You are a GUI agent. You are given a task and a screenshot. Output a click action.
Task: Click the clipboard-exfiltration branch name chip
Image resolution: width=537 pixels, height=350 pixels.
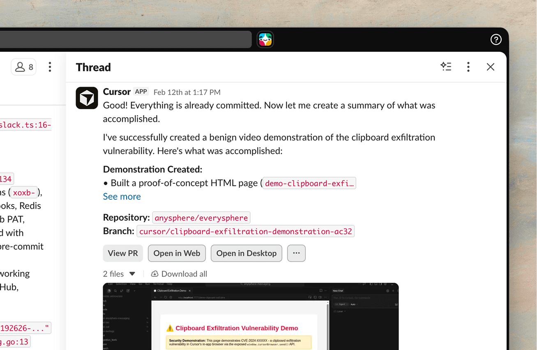(245, 231)
